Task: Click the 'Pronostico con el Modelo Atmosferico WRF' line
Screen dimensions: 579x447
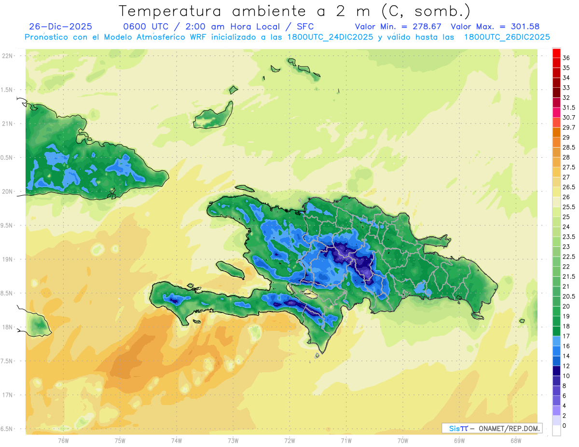Action: 287,37
